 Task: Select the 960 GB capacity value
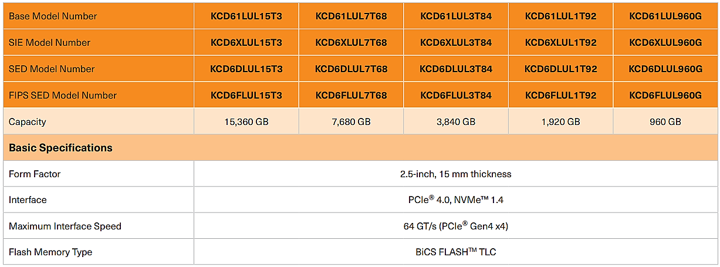pyautogui.click(x=665, y=121)
